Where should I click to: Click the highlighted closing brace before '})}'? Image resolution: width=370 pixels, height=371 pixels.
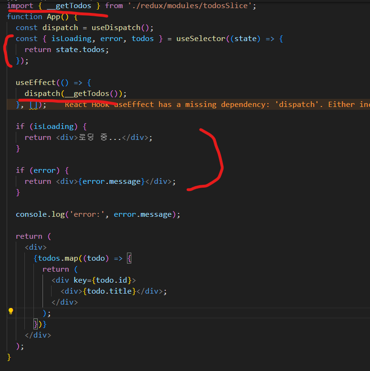(x=35, y=324)
